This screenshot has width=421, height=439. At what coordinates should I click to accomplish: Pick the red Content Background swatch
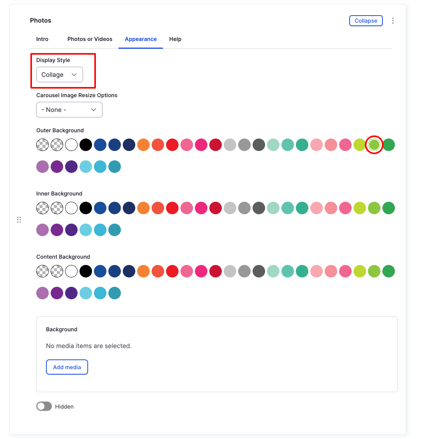click(172, 271)
